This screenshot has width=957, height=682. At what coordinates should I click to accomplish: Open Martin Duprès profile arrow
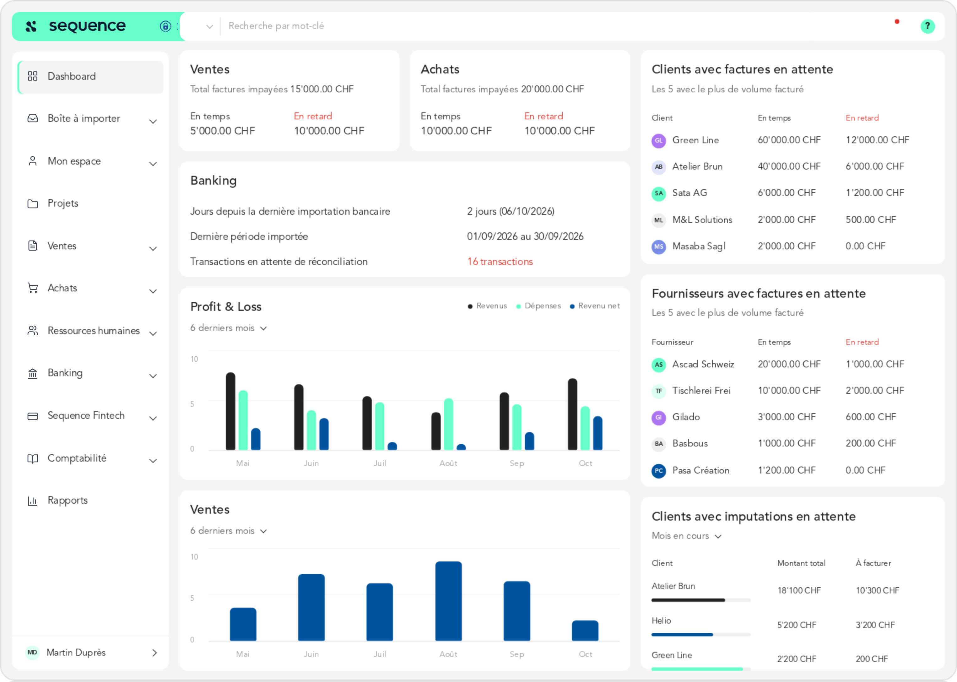154,652
